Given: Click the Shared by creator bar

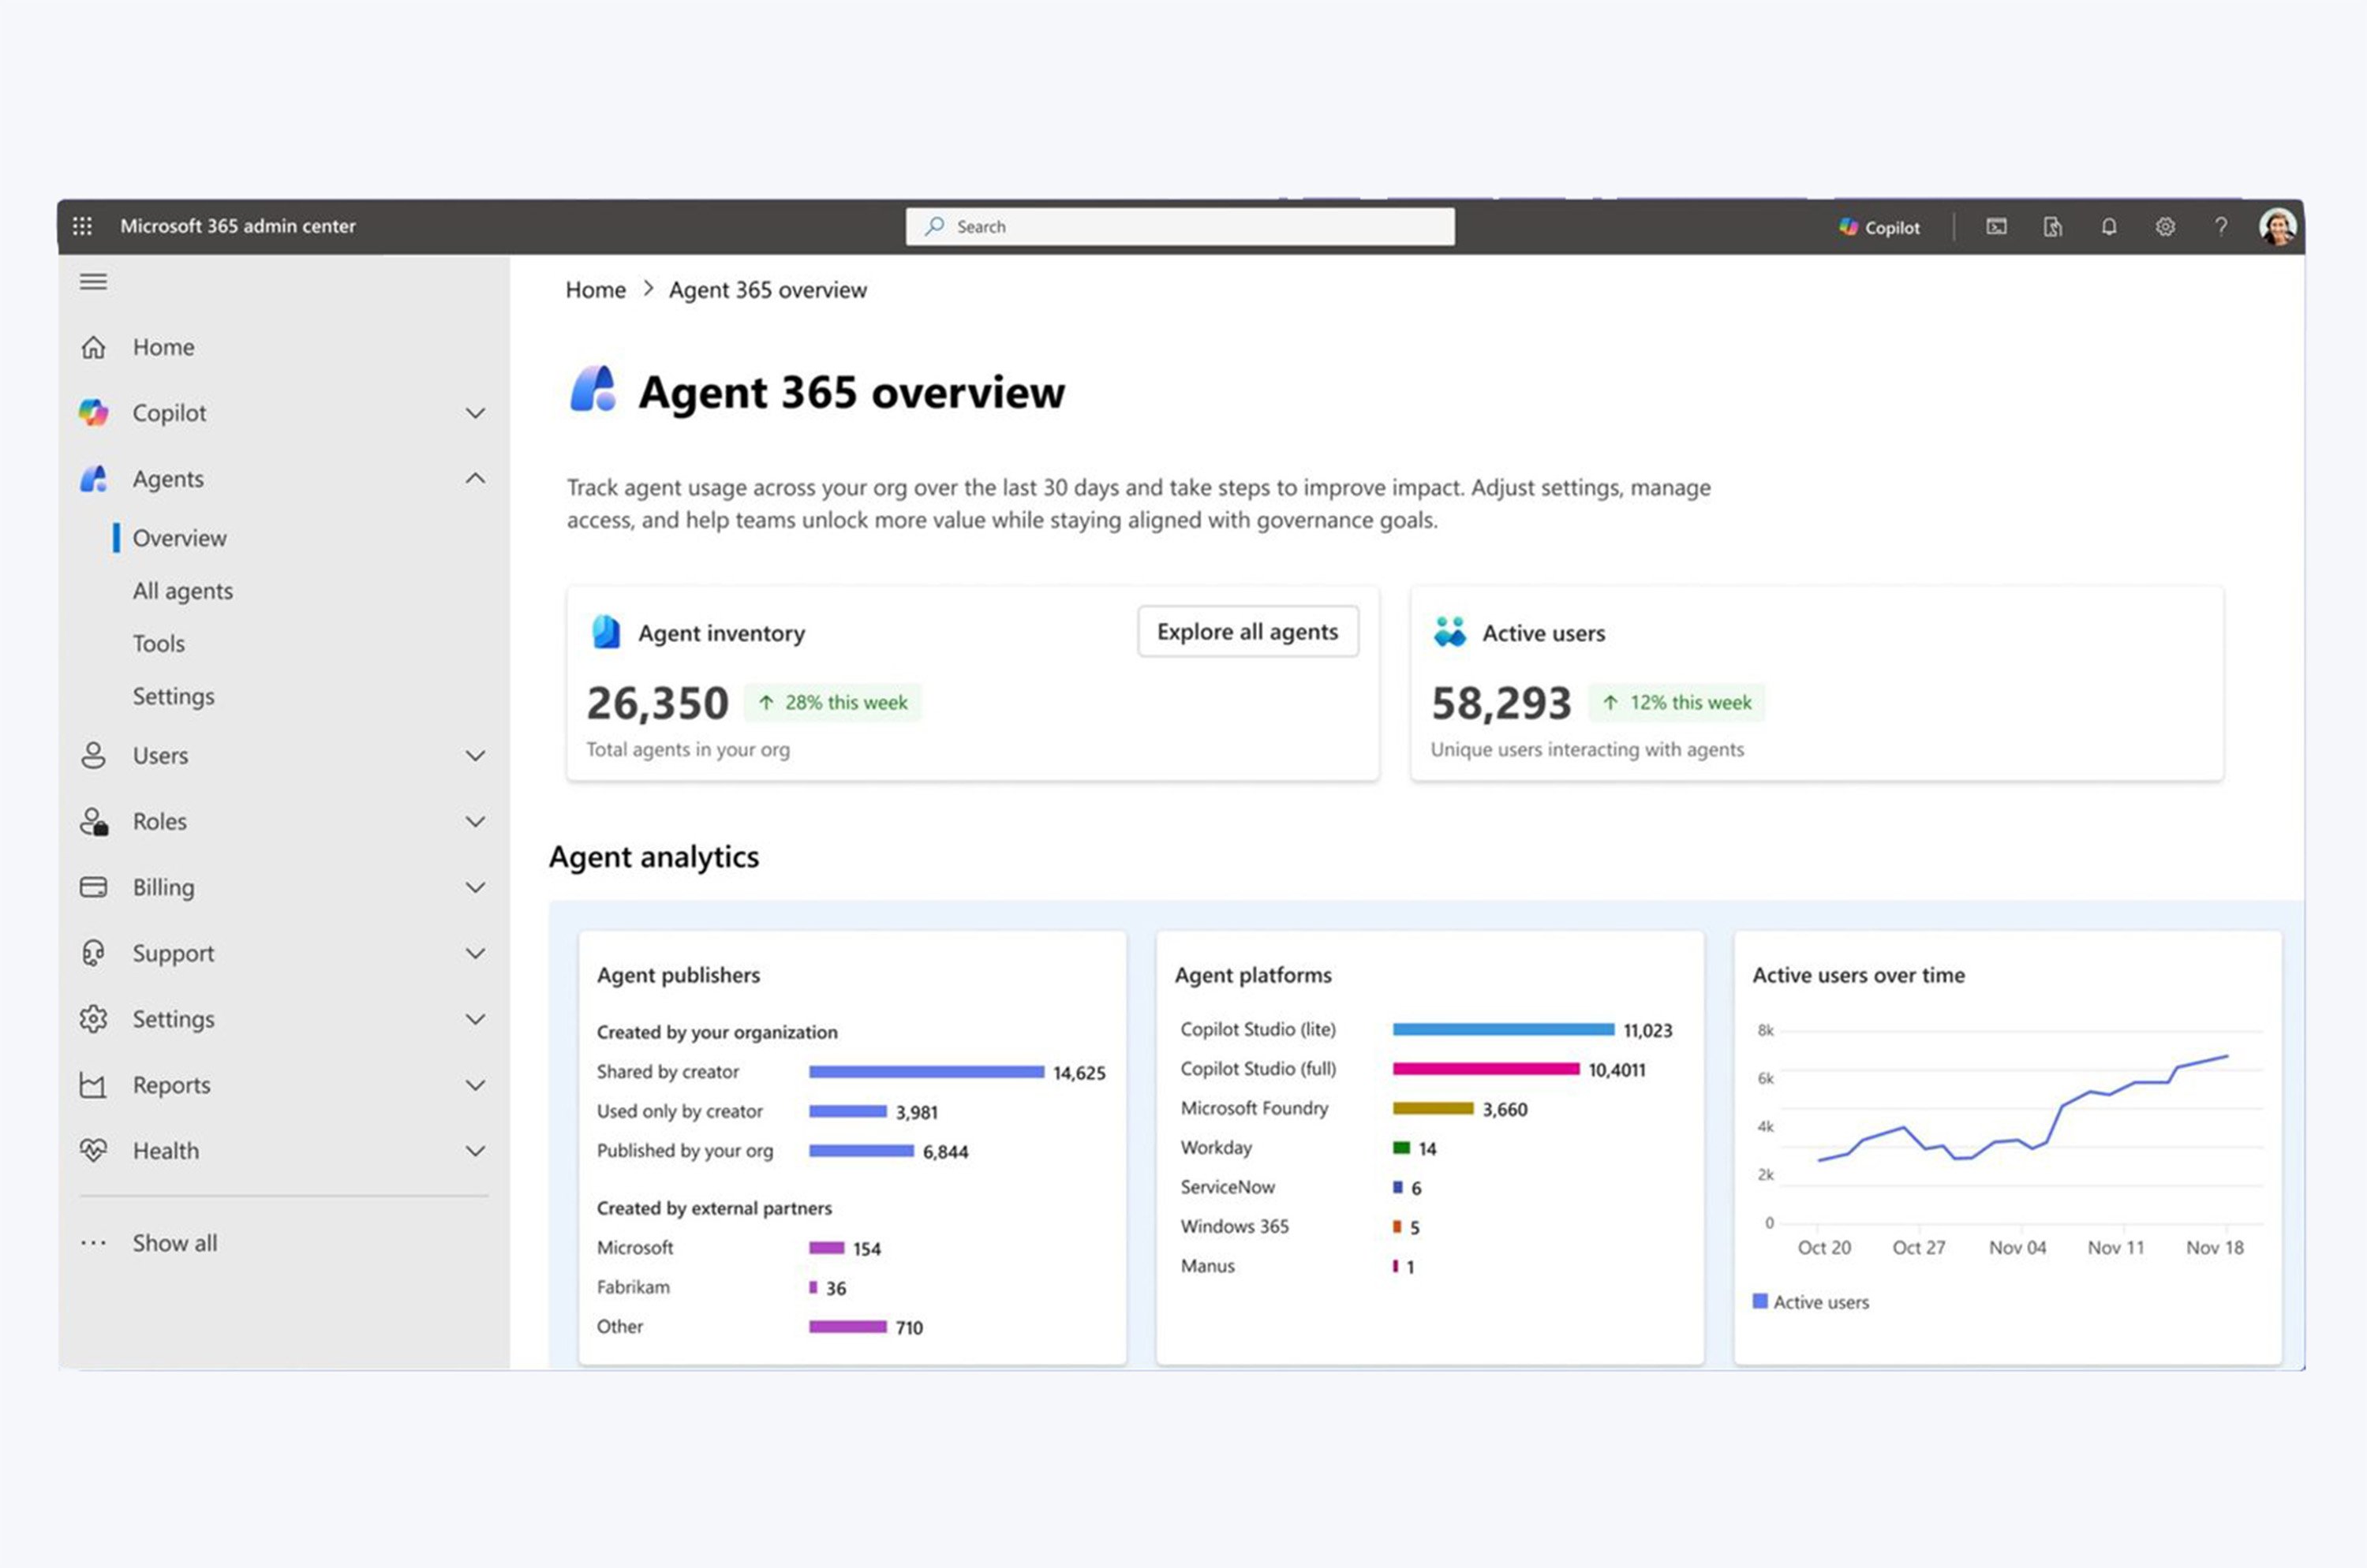Looking at the screenshot, I should 926,1072.
